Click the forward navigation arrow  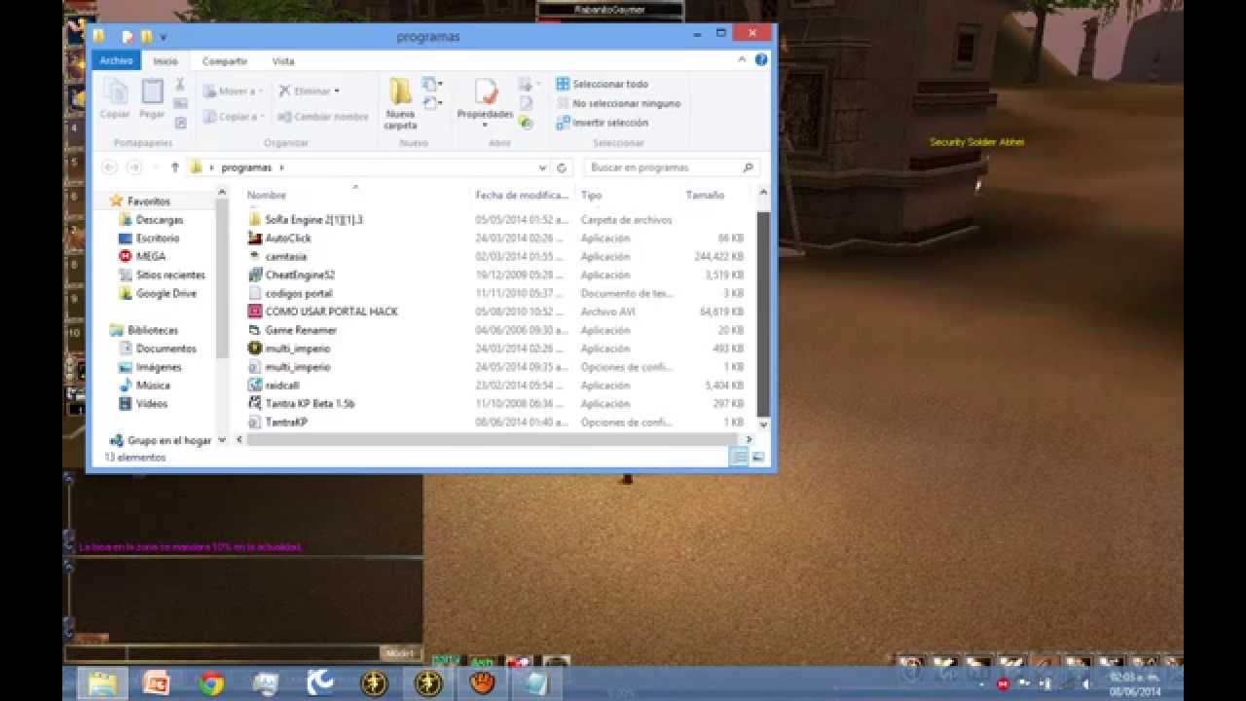pos(134,167)
